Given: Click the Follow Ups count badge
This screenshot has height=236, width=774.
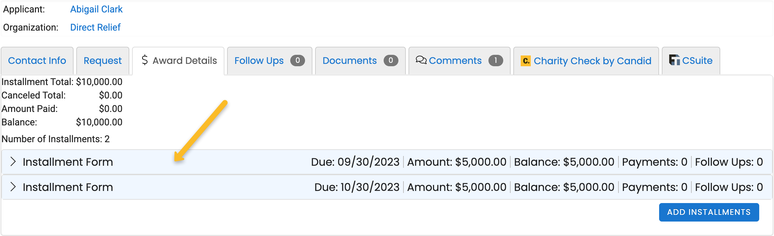Looking at the screenshot, I should (298, 61).
